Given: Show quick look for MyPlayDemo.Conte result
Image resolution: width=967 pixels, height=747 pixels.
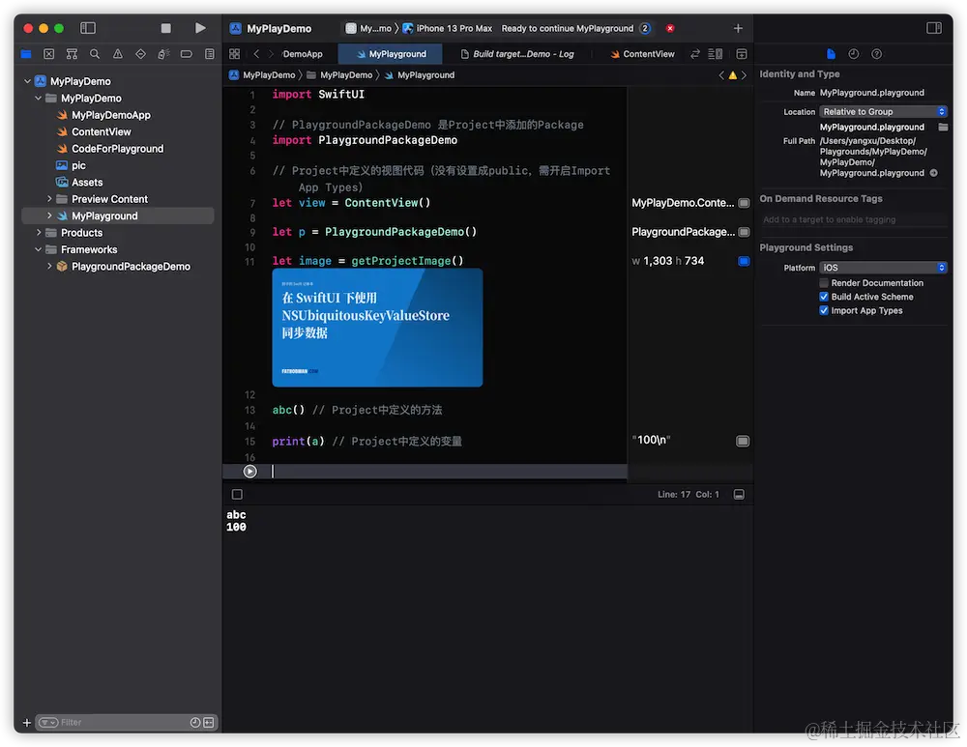Looking at the screenshot, I should (x=744, y=203).
